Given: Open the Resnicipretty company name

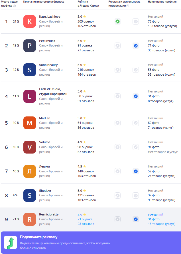Looking at the screenshot, I should pos(49,214).
